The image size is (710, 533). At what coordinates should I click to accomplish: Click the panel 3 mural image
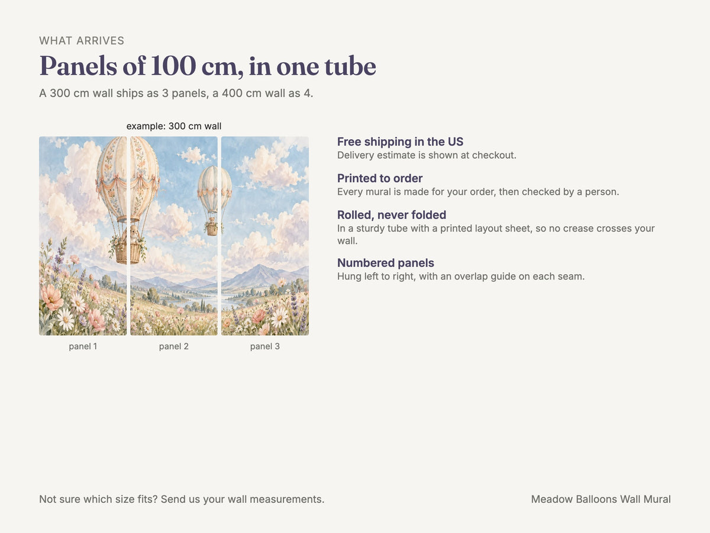point(265,236)
